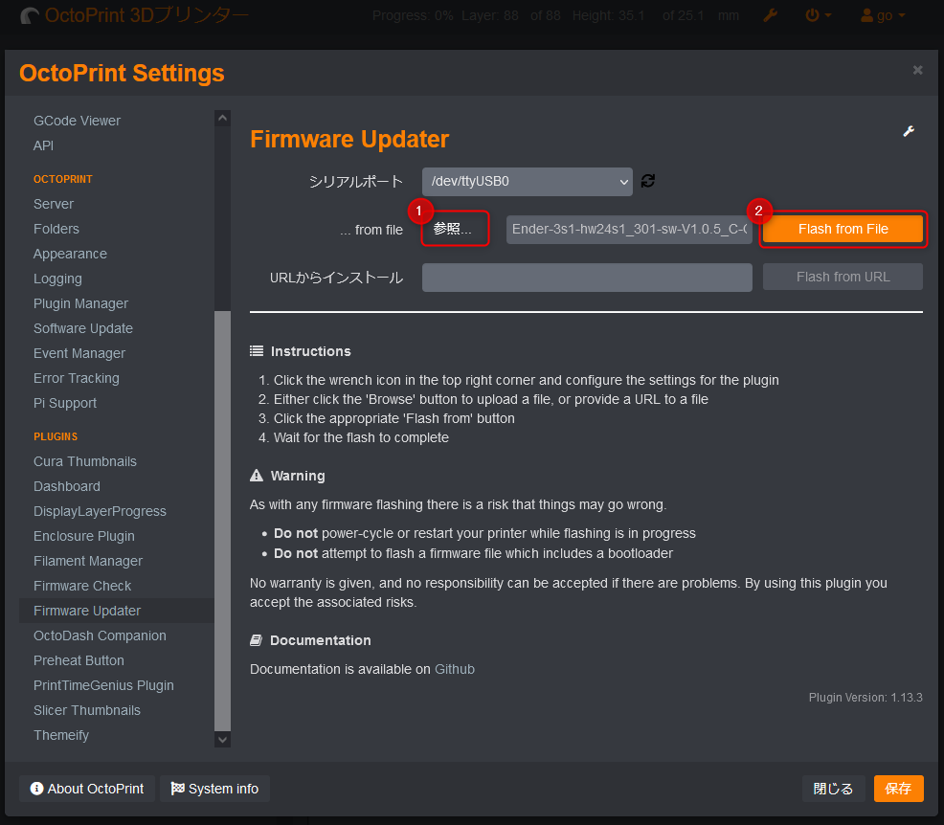The image size is (944, 825).
Task: Open the 'go' user account menu
Action: point(883,15)
